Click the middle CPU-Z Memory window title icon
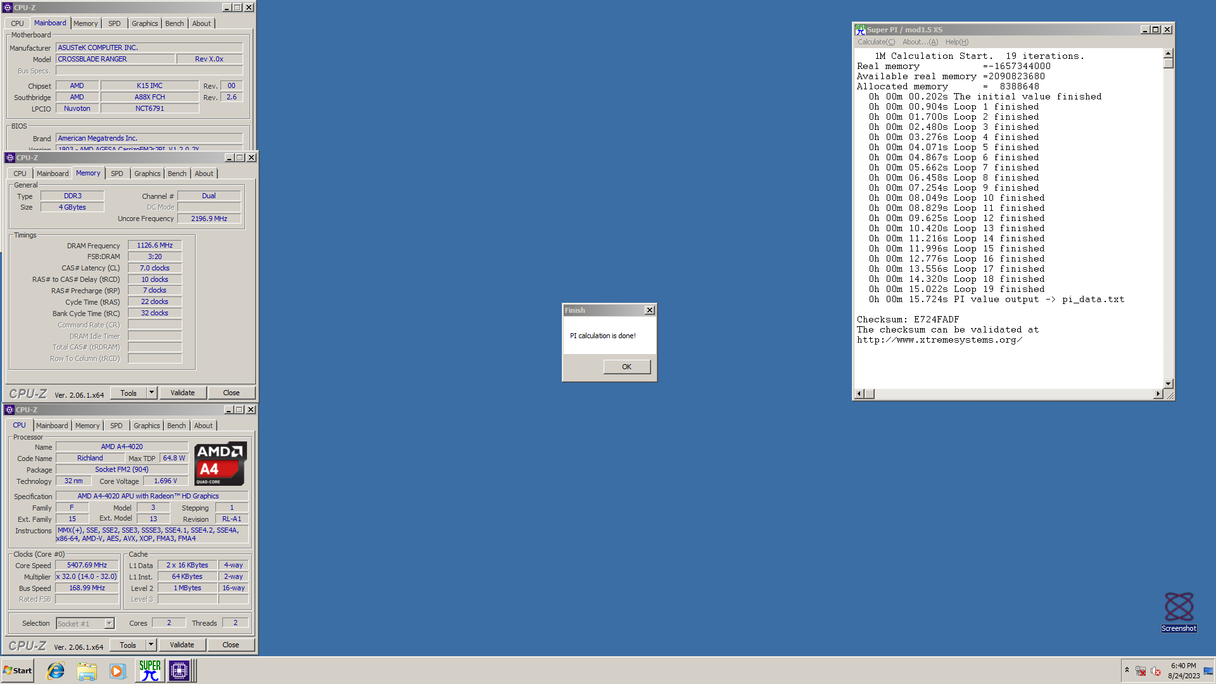 [x=10, y=158]
